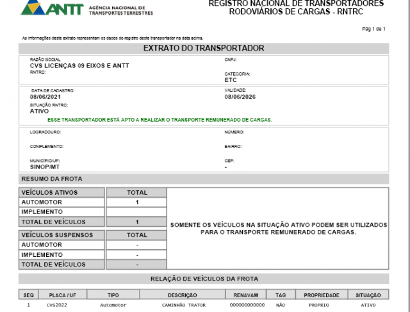Click the 'Relação de Veículos da Frota' header
Screen dimensions: 410x312
tap(203, 279)
